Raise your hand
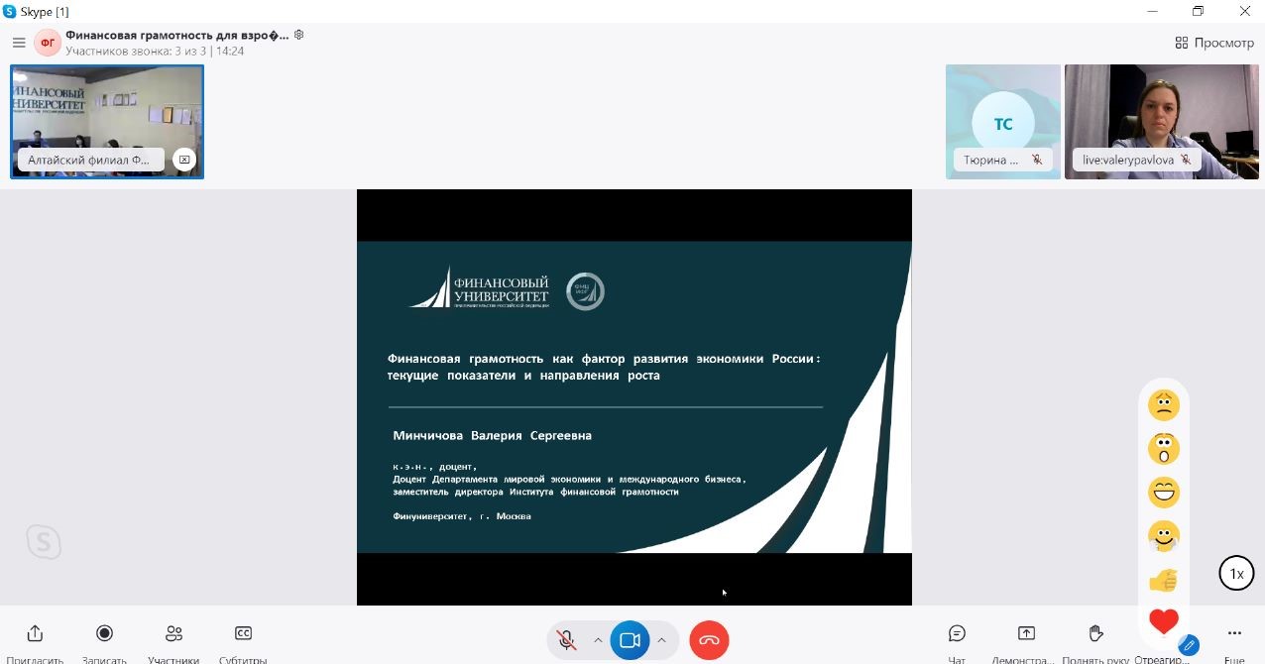1265x664 pixels. (1095, 634)
